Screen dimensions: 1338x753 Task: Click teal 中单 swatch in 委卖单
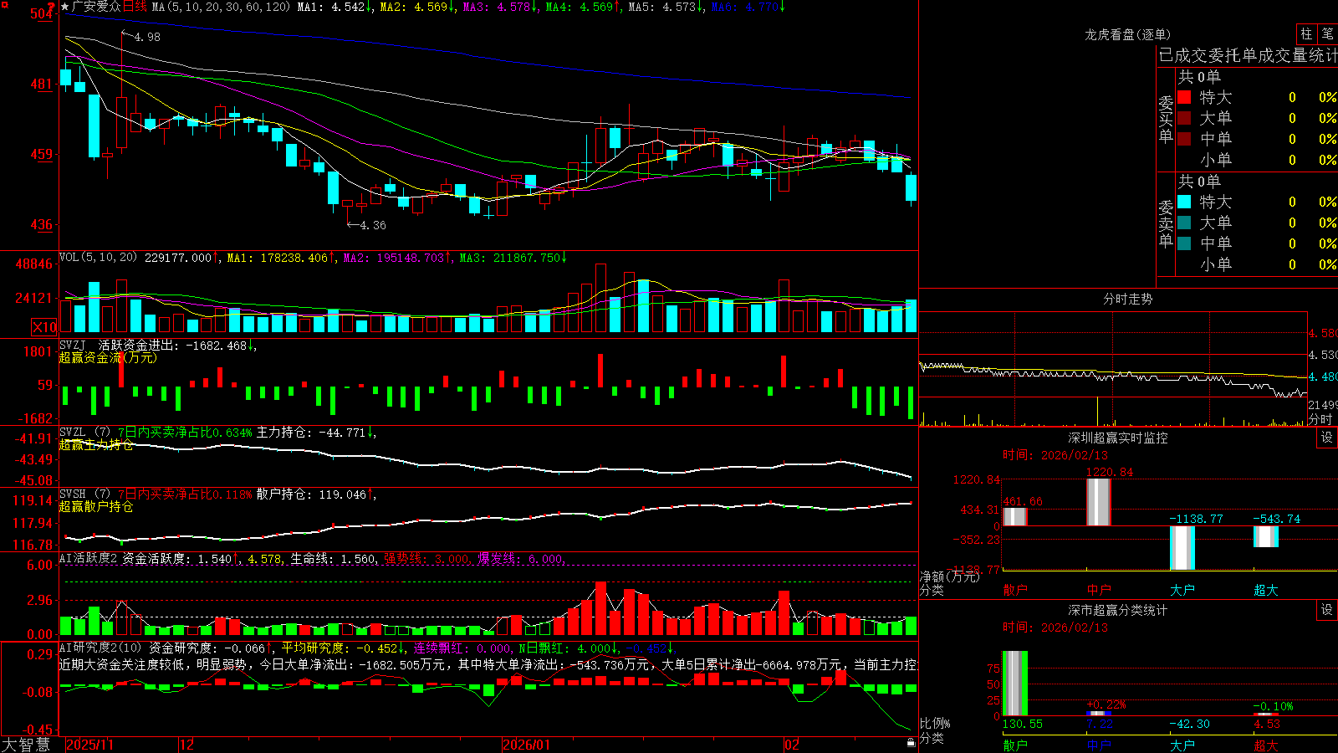click(x=1184, y=243)
